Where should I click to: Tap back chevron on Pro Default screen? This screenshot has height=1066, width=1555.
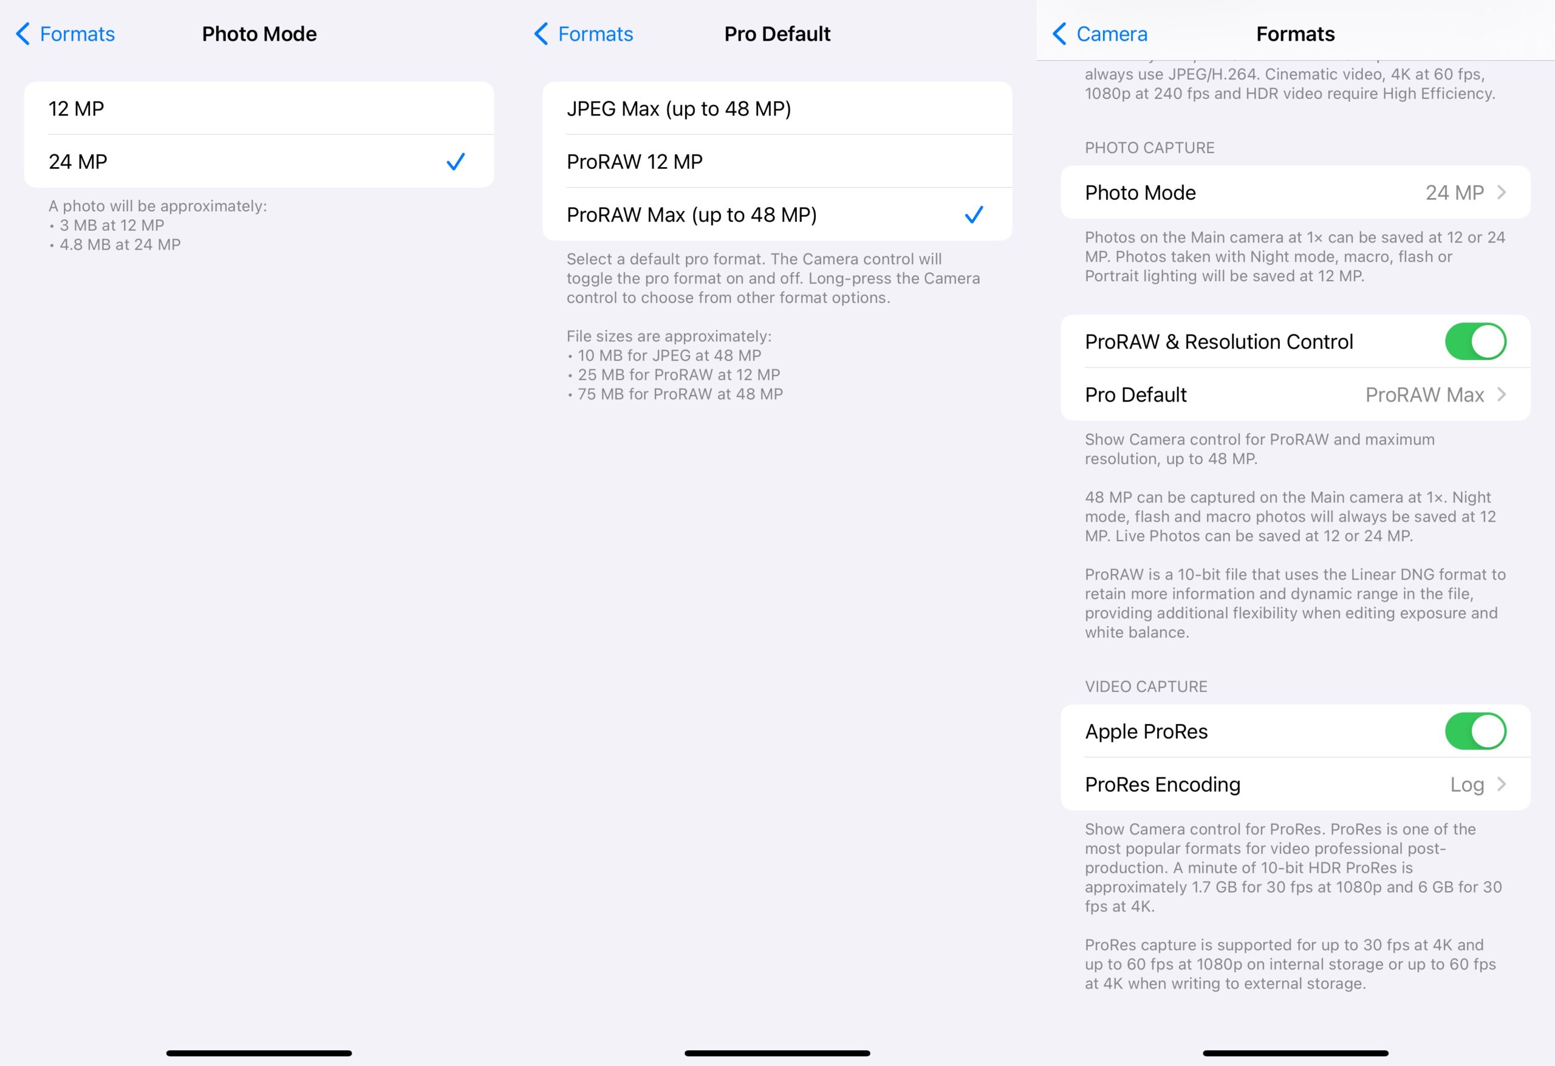click(541, 33)
